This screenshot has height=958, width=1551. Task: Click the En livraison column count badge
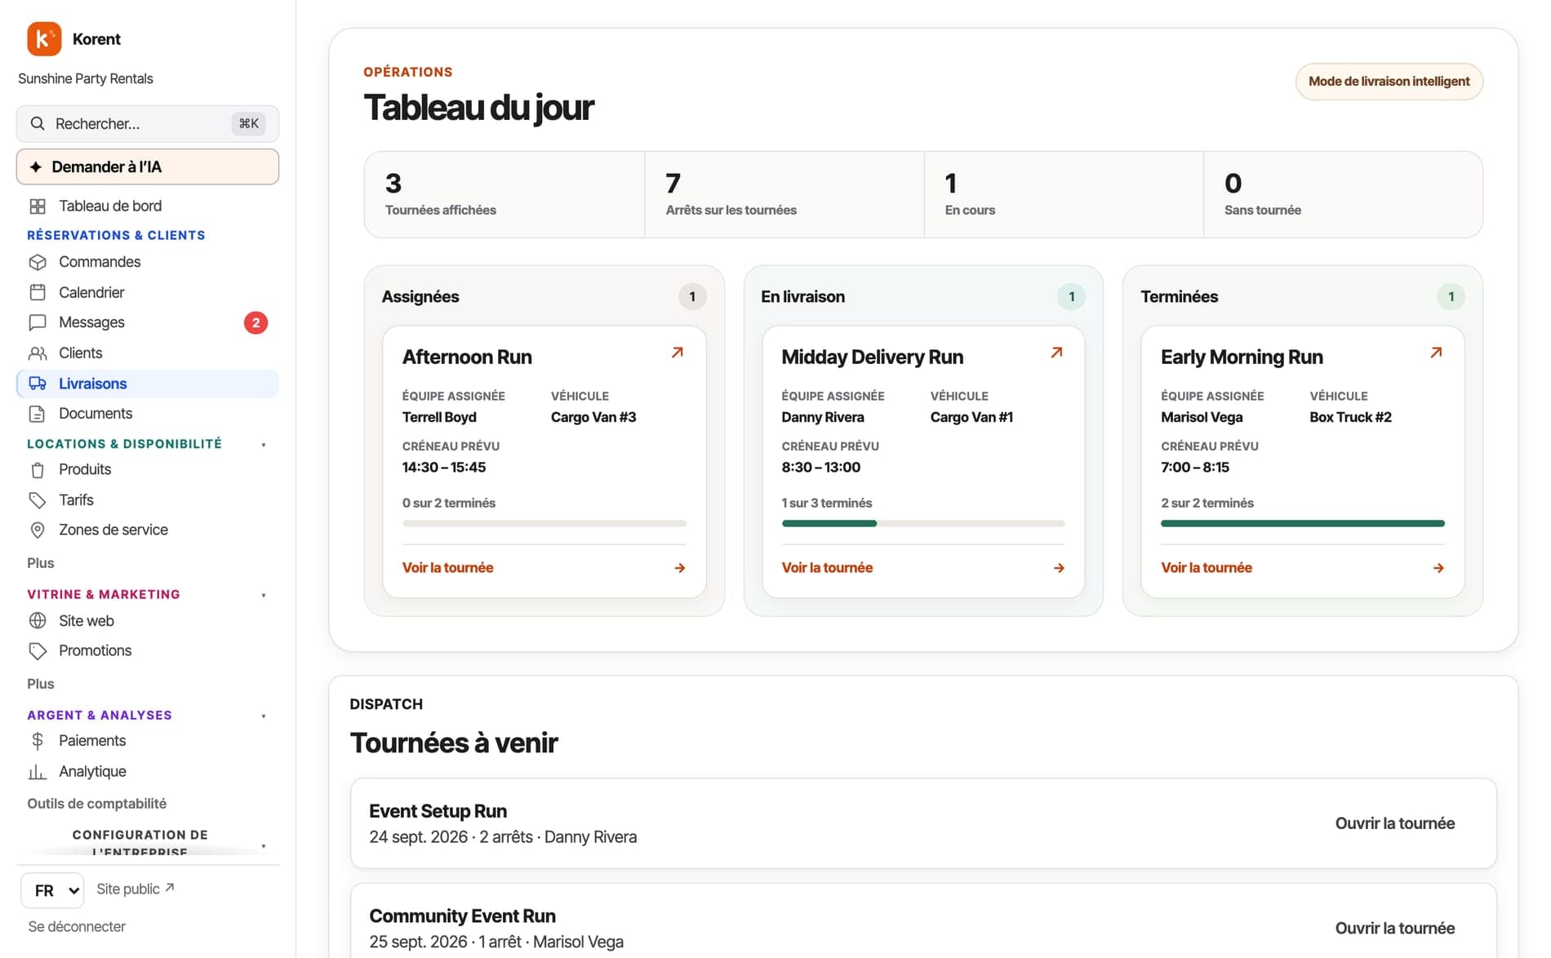coord(1072,297)
